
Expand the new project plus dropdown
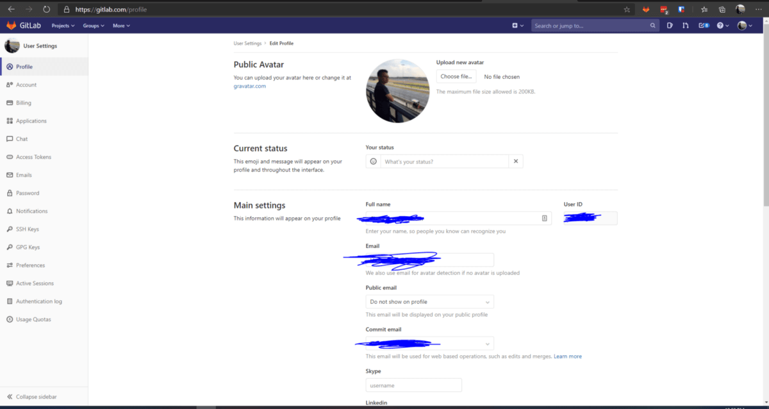[518, 25]
